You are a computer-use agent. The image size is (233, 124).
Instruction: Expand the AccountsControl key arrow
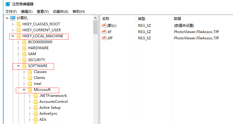pyautogui.click(x=30, y=102)
